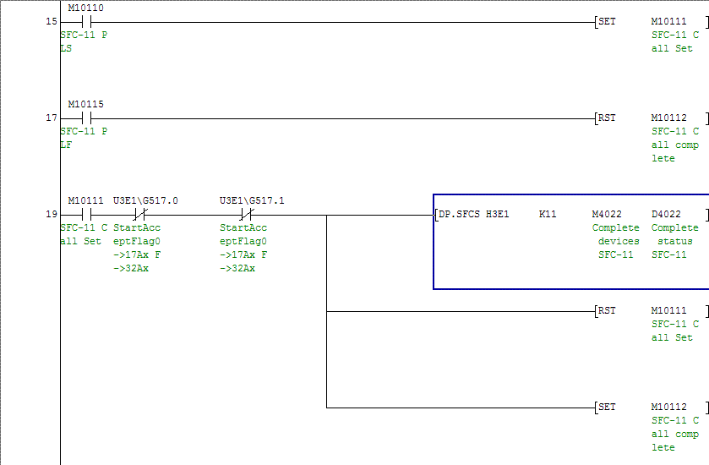
Task: Select the SET M10112 output in rung 19
Action: (x=607, y=408)
